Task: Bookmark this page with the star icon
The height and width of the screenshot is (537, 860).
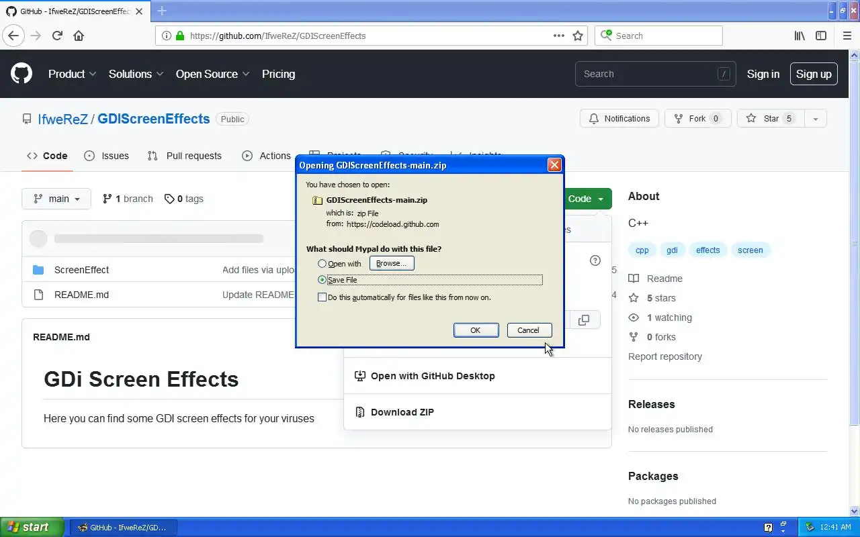Action: 578,36
